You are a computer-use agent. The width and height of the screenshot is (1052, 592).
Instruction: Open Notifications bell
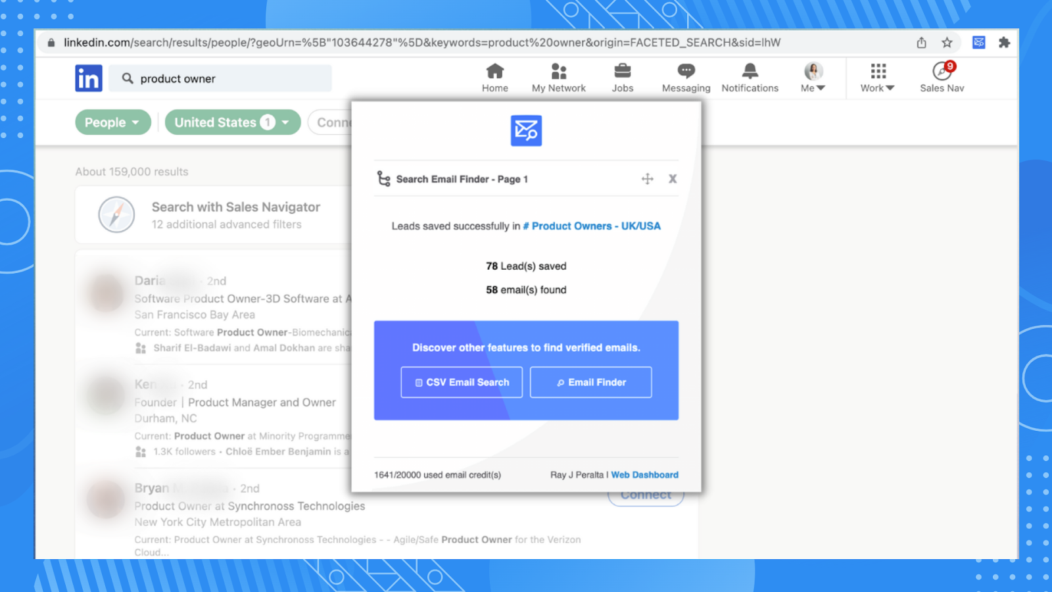click(x=750, y=78)
